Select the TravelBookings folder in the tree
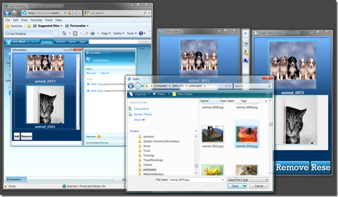The width and height of the screenshot is (338, 197). click(153, 160)
